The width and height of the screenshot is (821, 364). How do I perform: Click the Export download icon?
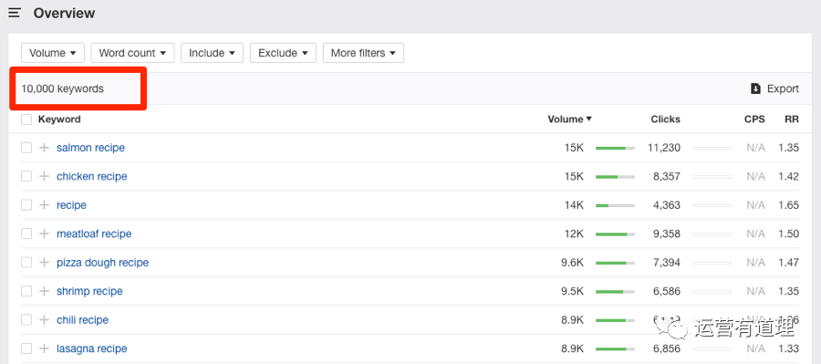[755, 88]
